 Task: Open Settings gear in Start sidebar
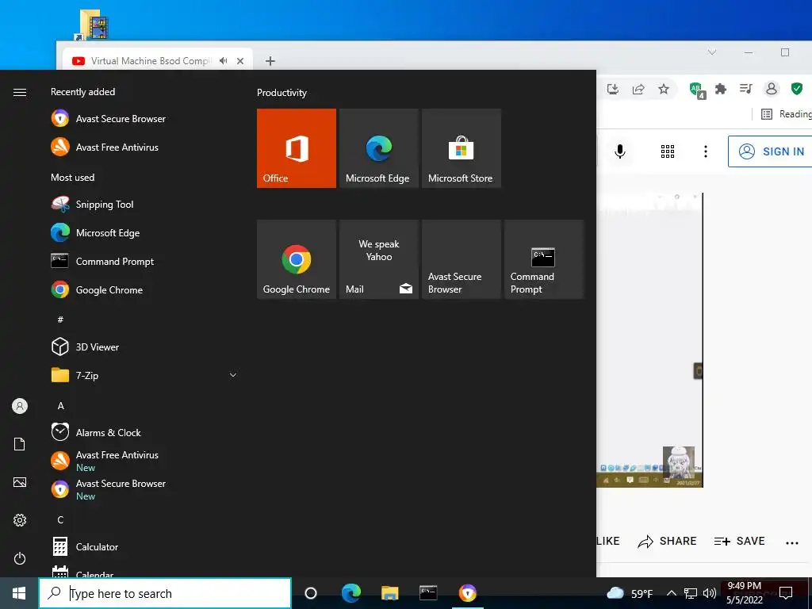coord(20,520)
